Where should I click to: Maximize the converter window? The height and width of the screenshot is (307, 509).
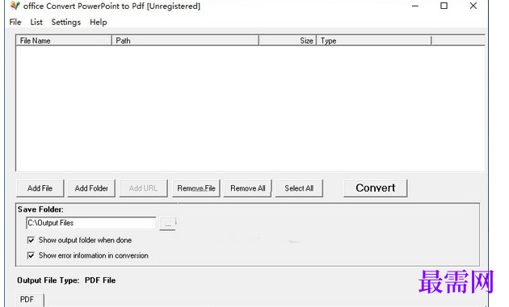pyautogui.click(x=444, y=6)
